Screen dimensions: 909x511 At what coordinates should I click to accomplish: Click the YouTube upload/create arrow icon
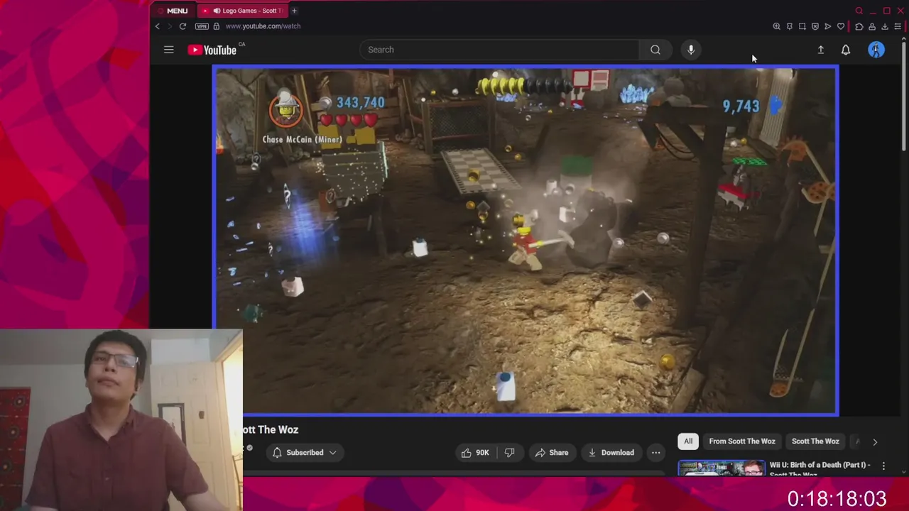(x=820, y=50)
